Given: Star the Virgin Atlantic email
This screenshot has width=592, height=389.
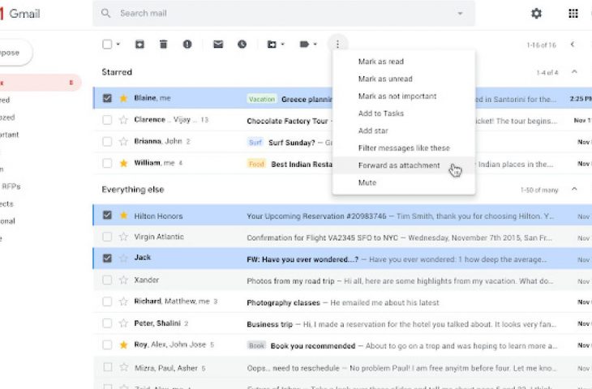Looking at the screenshot, I should click(123, 237).
